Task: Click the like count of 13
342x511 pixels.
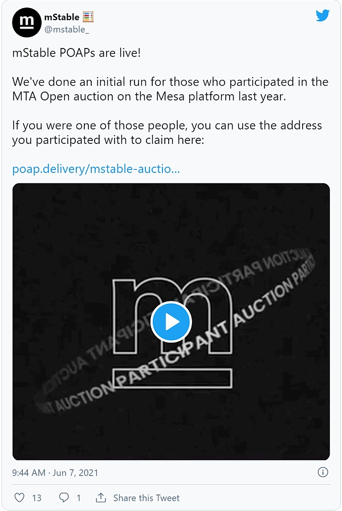Action: 36,498
